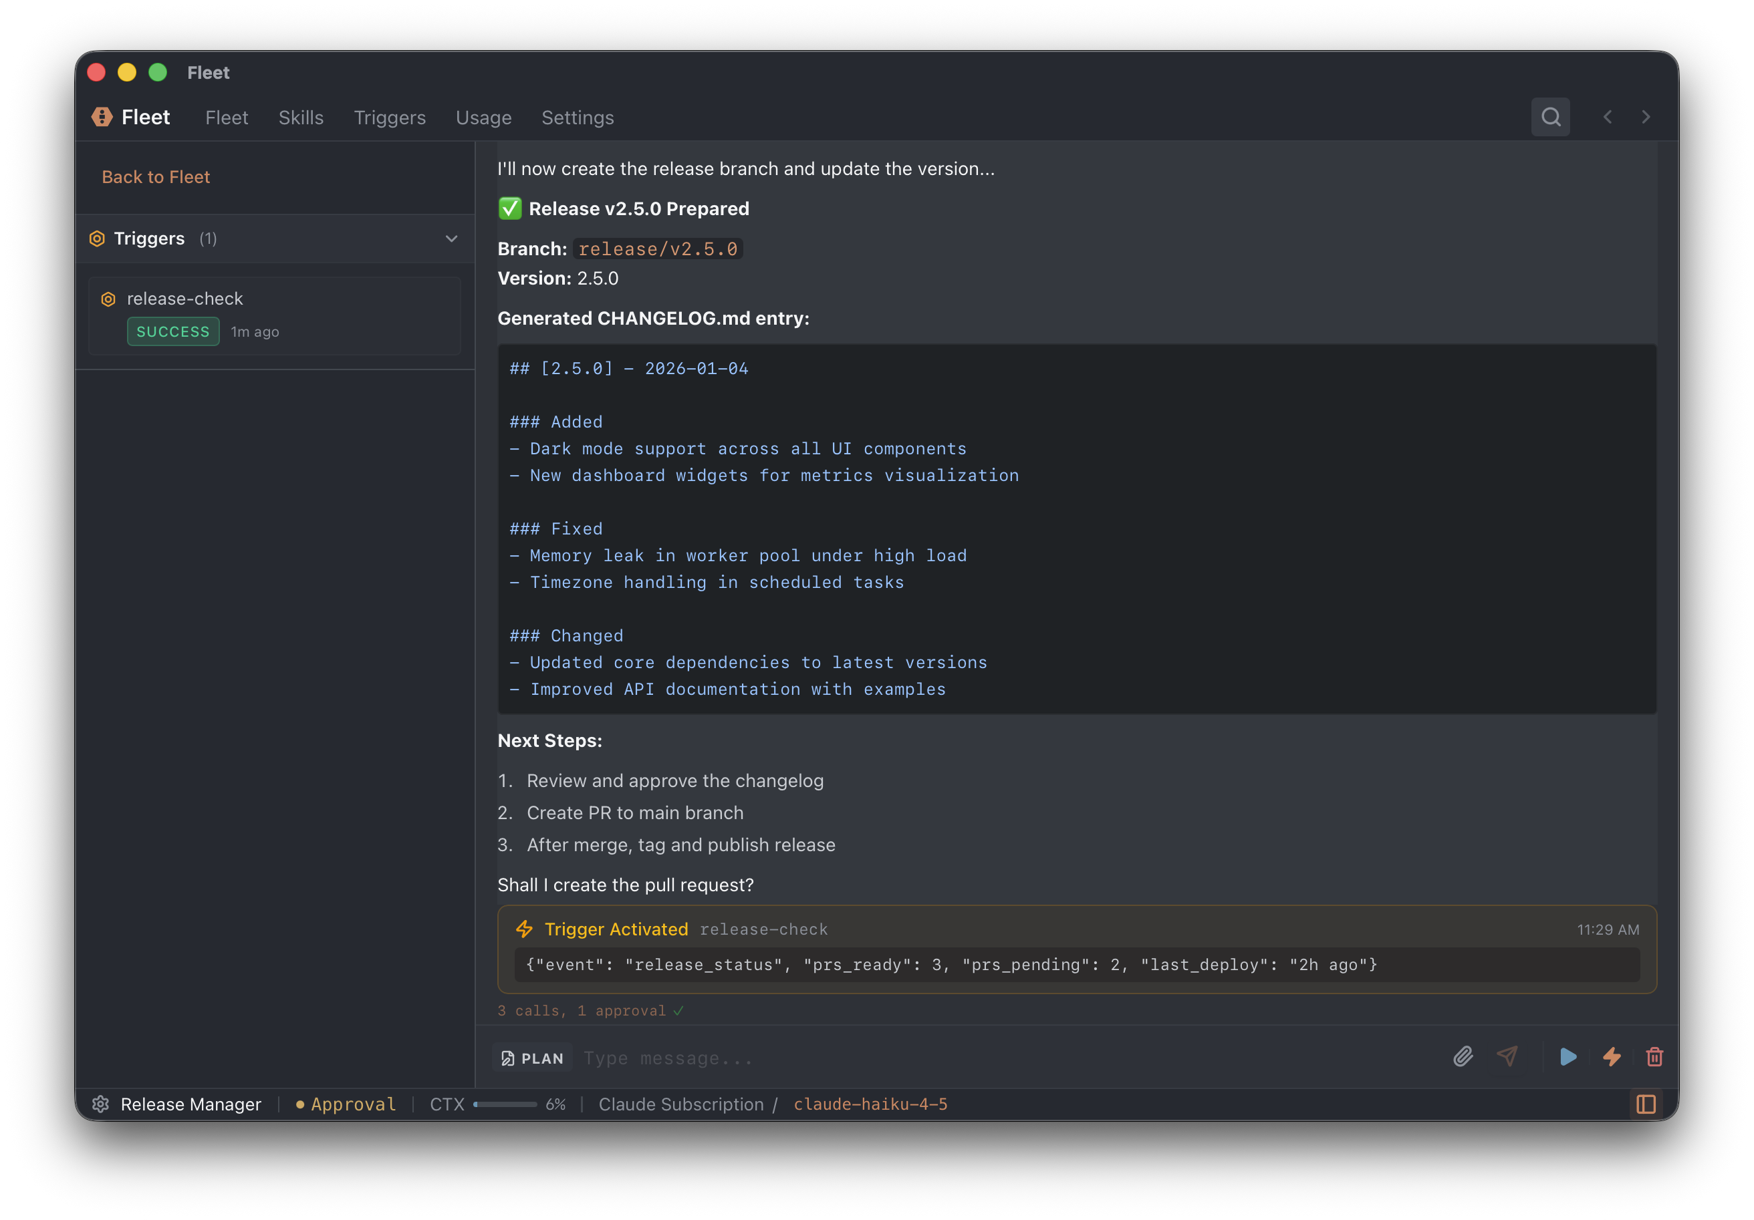Click the attach file paperclip icon
The image size is (1754, 1220).
point(1462,1056)
